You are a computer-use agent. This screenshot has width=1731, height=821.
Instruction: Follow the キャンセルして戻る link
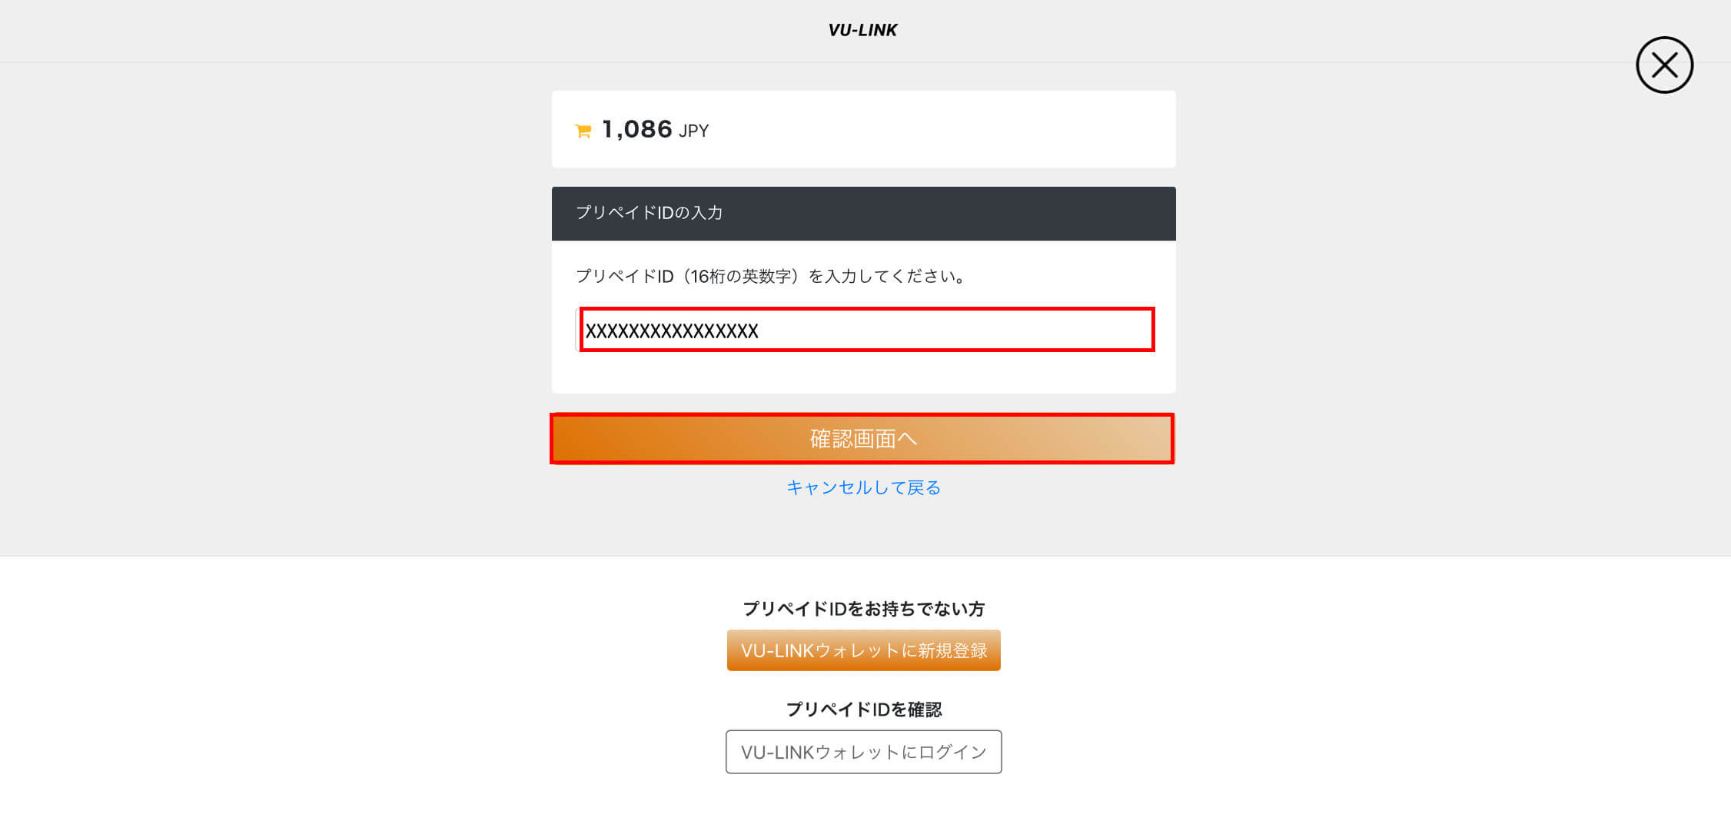(x=863, y=487)
